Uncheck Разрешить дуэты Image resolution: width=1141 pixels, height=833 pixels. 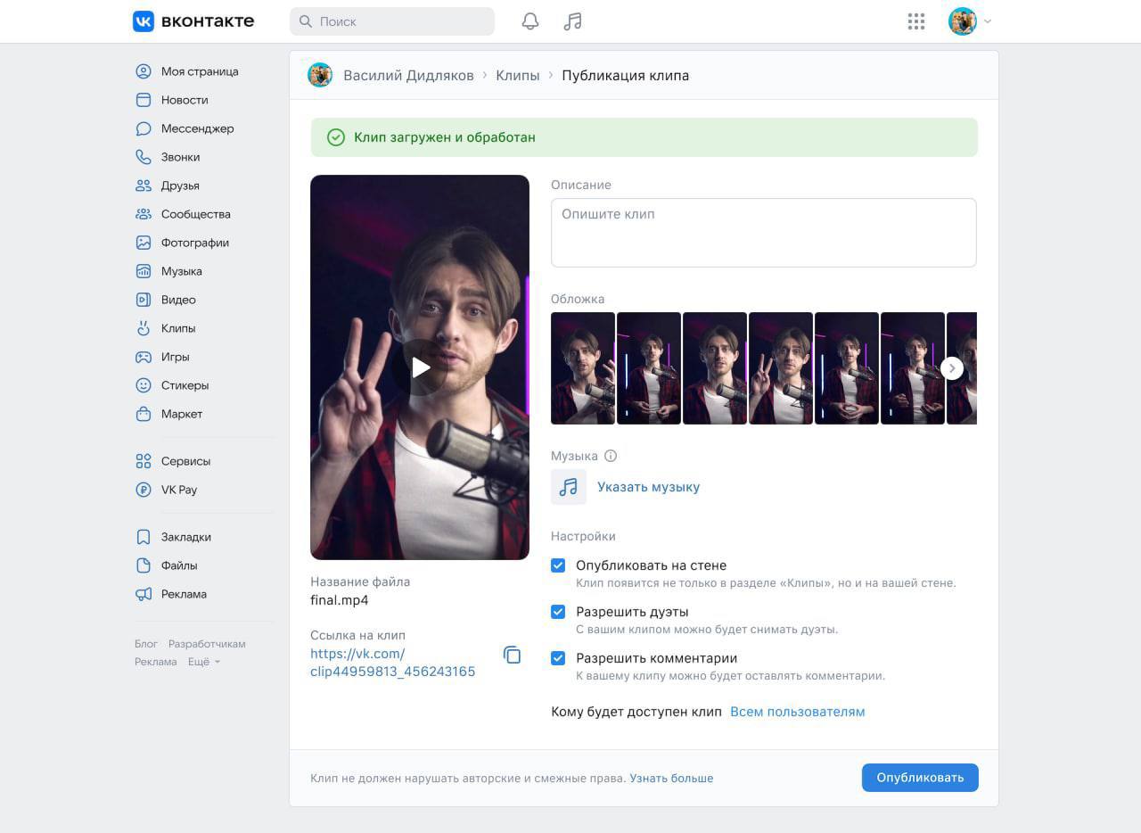coord(558,612)
